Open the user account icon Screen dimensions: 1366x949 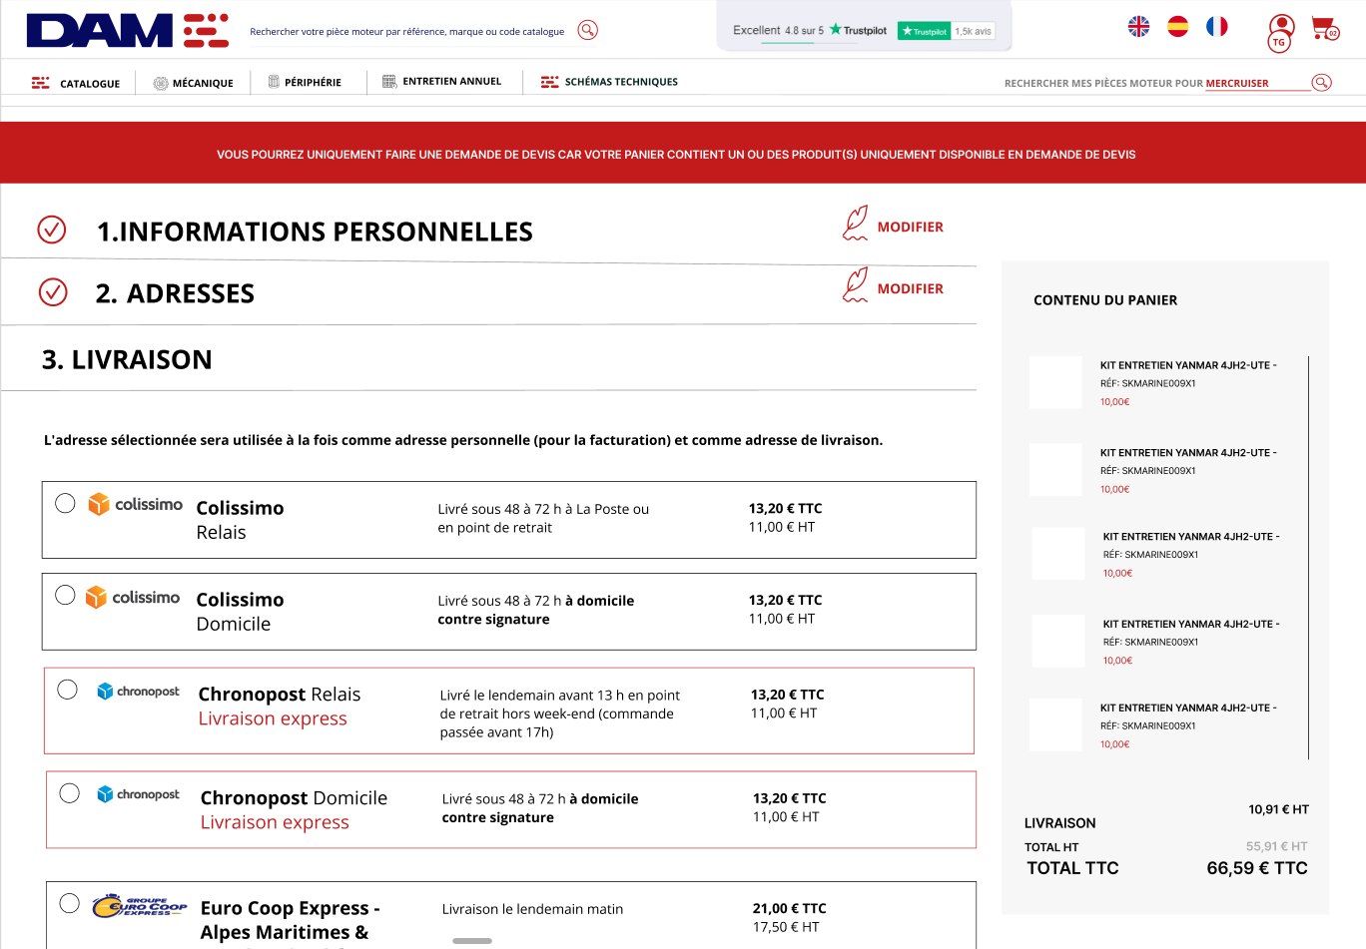(x=1281, y=31)
